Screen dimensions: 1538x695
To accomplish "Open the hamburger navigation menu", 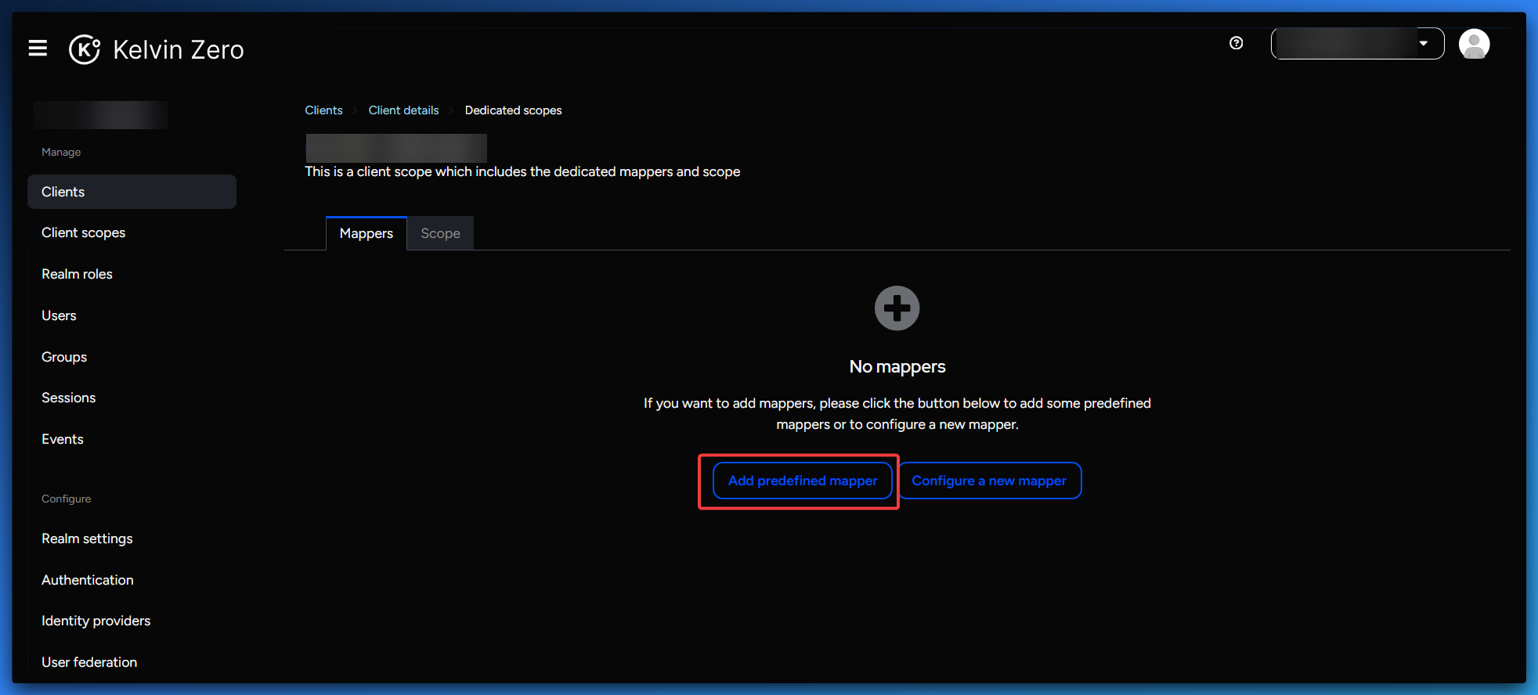I will (38, 49).
